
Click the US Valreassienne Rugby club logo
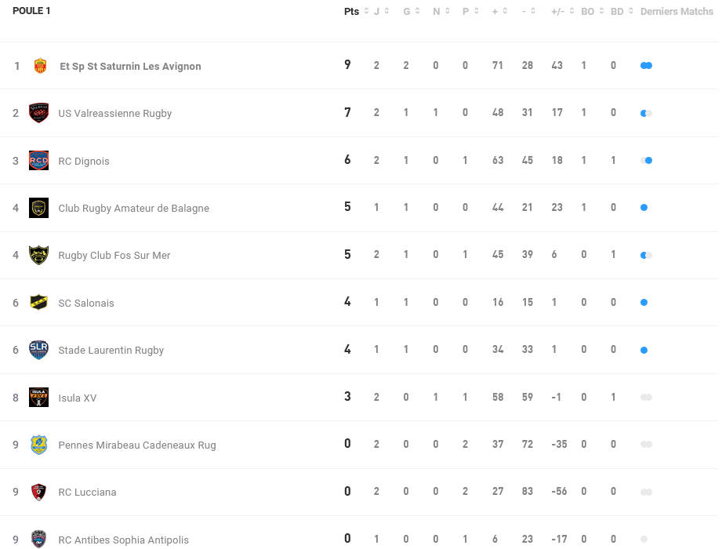coord(38,113)
